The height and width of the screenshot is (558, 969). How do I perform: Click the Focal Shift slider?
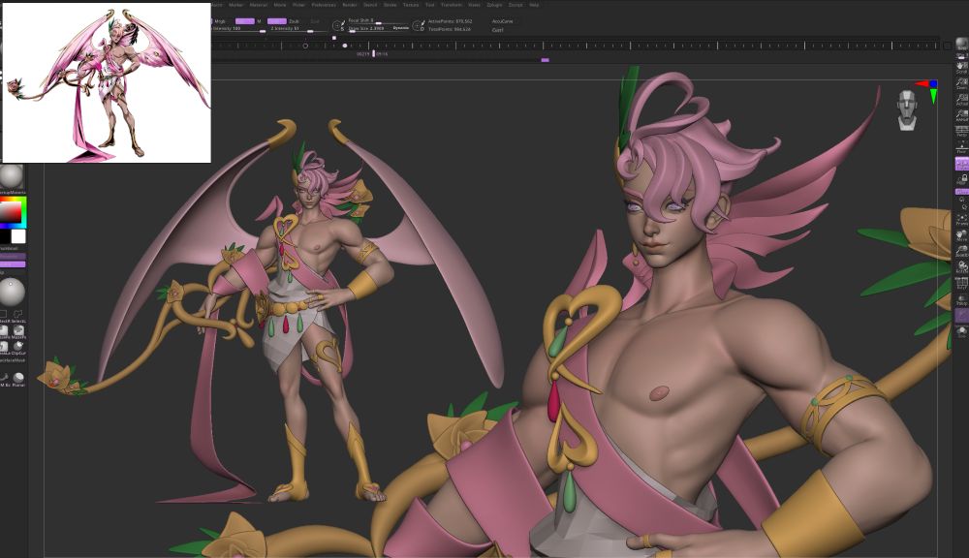(x=376, y=21)
